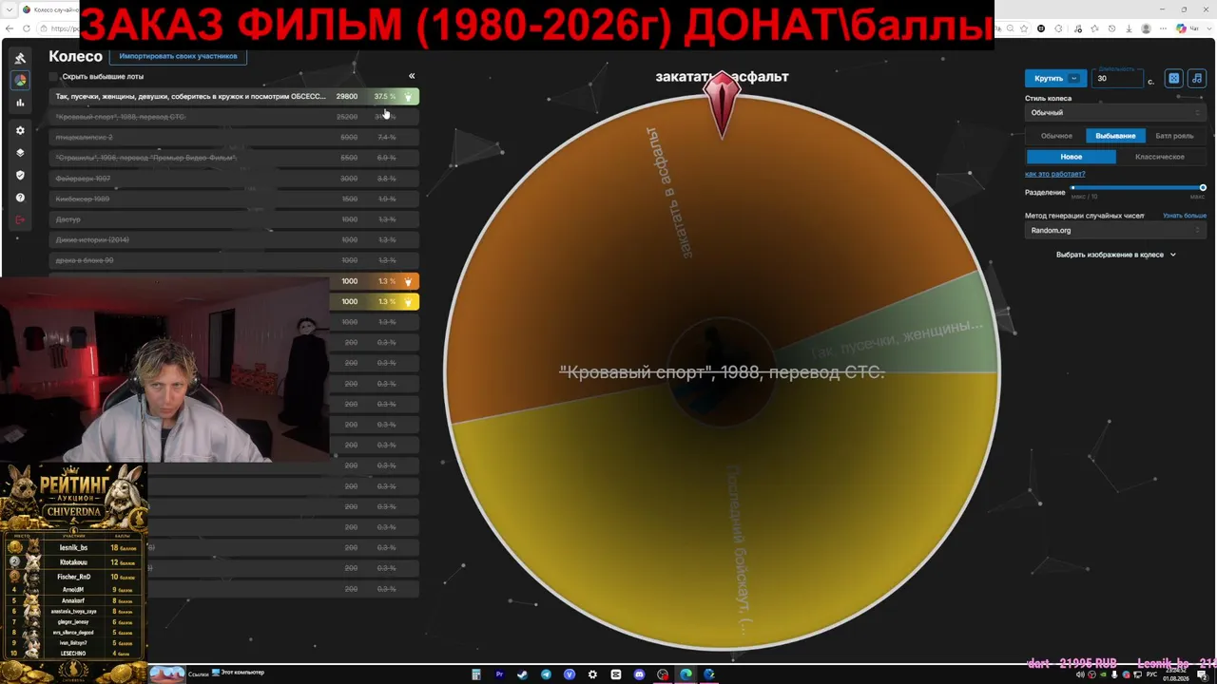Switch to Edge in the taskbar
Screen dimensions: 1217x684
point(686,674)
